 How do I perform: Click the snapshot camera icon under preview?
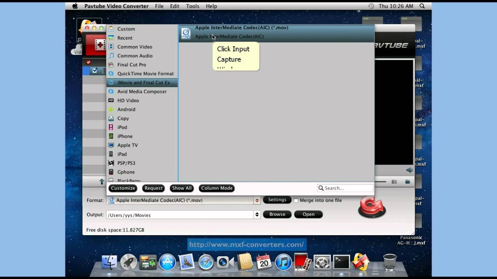[394, 182]
